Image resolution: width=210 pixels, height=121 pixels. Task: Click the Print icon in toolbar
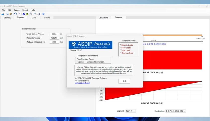coord(39,14)
